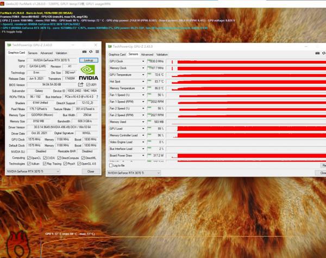
Task: Click the Driver Version text field
Action: click(x=53, y=127)
